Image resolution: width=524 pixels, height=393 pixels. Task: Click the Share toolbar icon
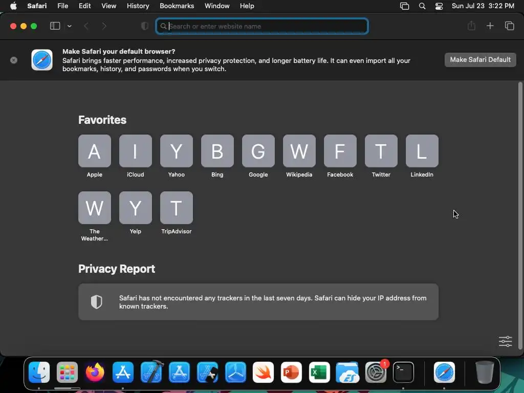471,26
